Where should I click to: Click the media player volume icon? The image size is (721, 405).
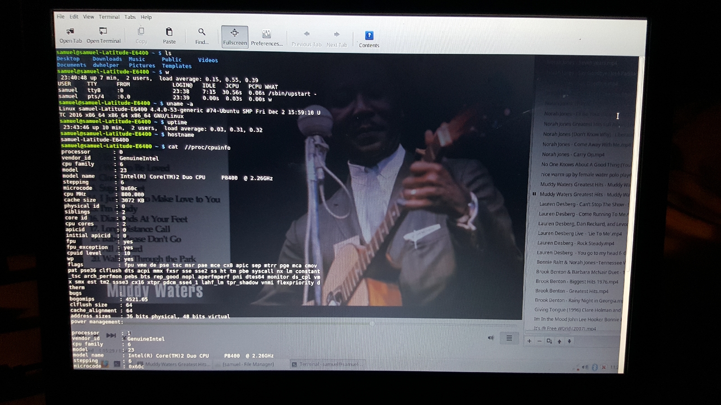click(491, 337)
